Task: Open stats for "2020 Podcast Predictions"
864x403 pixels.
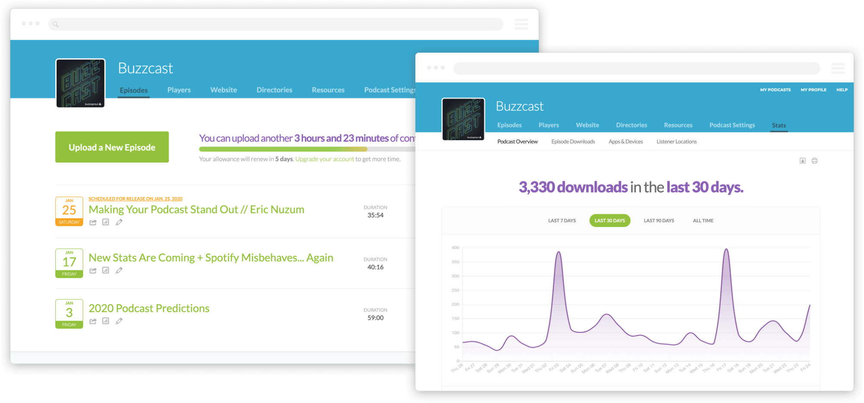Action: 105,321
